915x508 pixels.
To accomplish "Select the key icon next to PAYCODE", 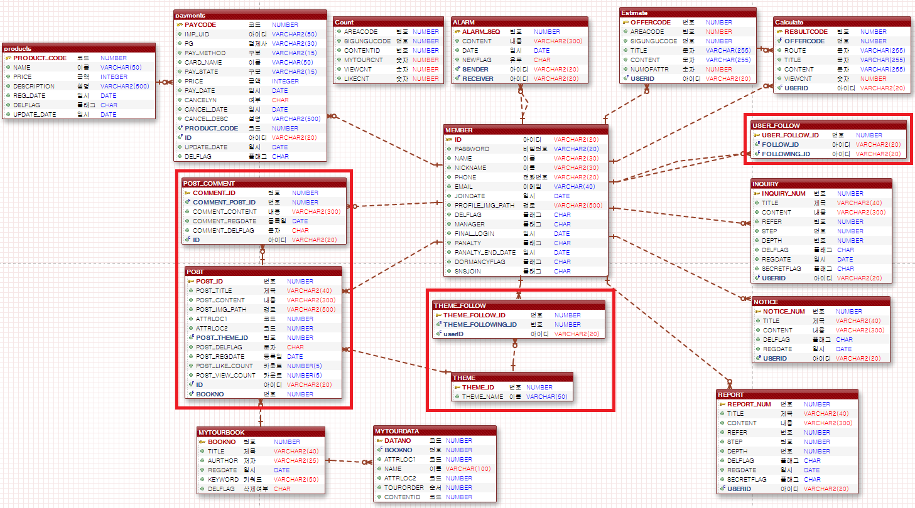I will click(180, 24).
